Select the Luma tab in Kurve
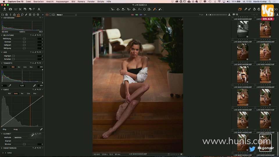The height and width of the screenshot is (157, 279). 16,94
